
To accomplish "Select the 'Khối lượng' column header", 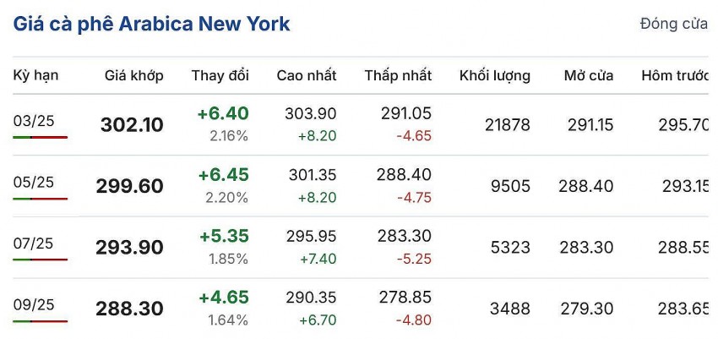I will 494,75.
